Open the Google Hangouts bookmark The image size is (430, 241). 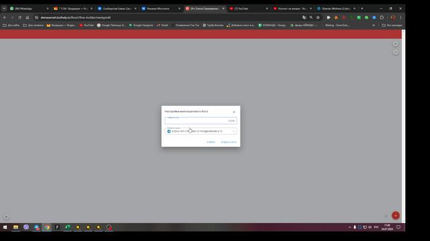[141, 25]
